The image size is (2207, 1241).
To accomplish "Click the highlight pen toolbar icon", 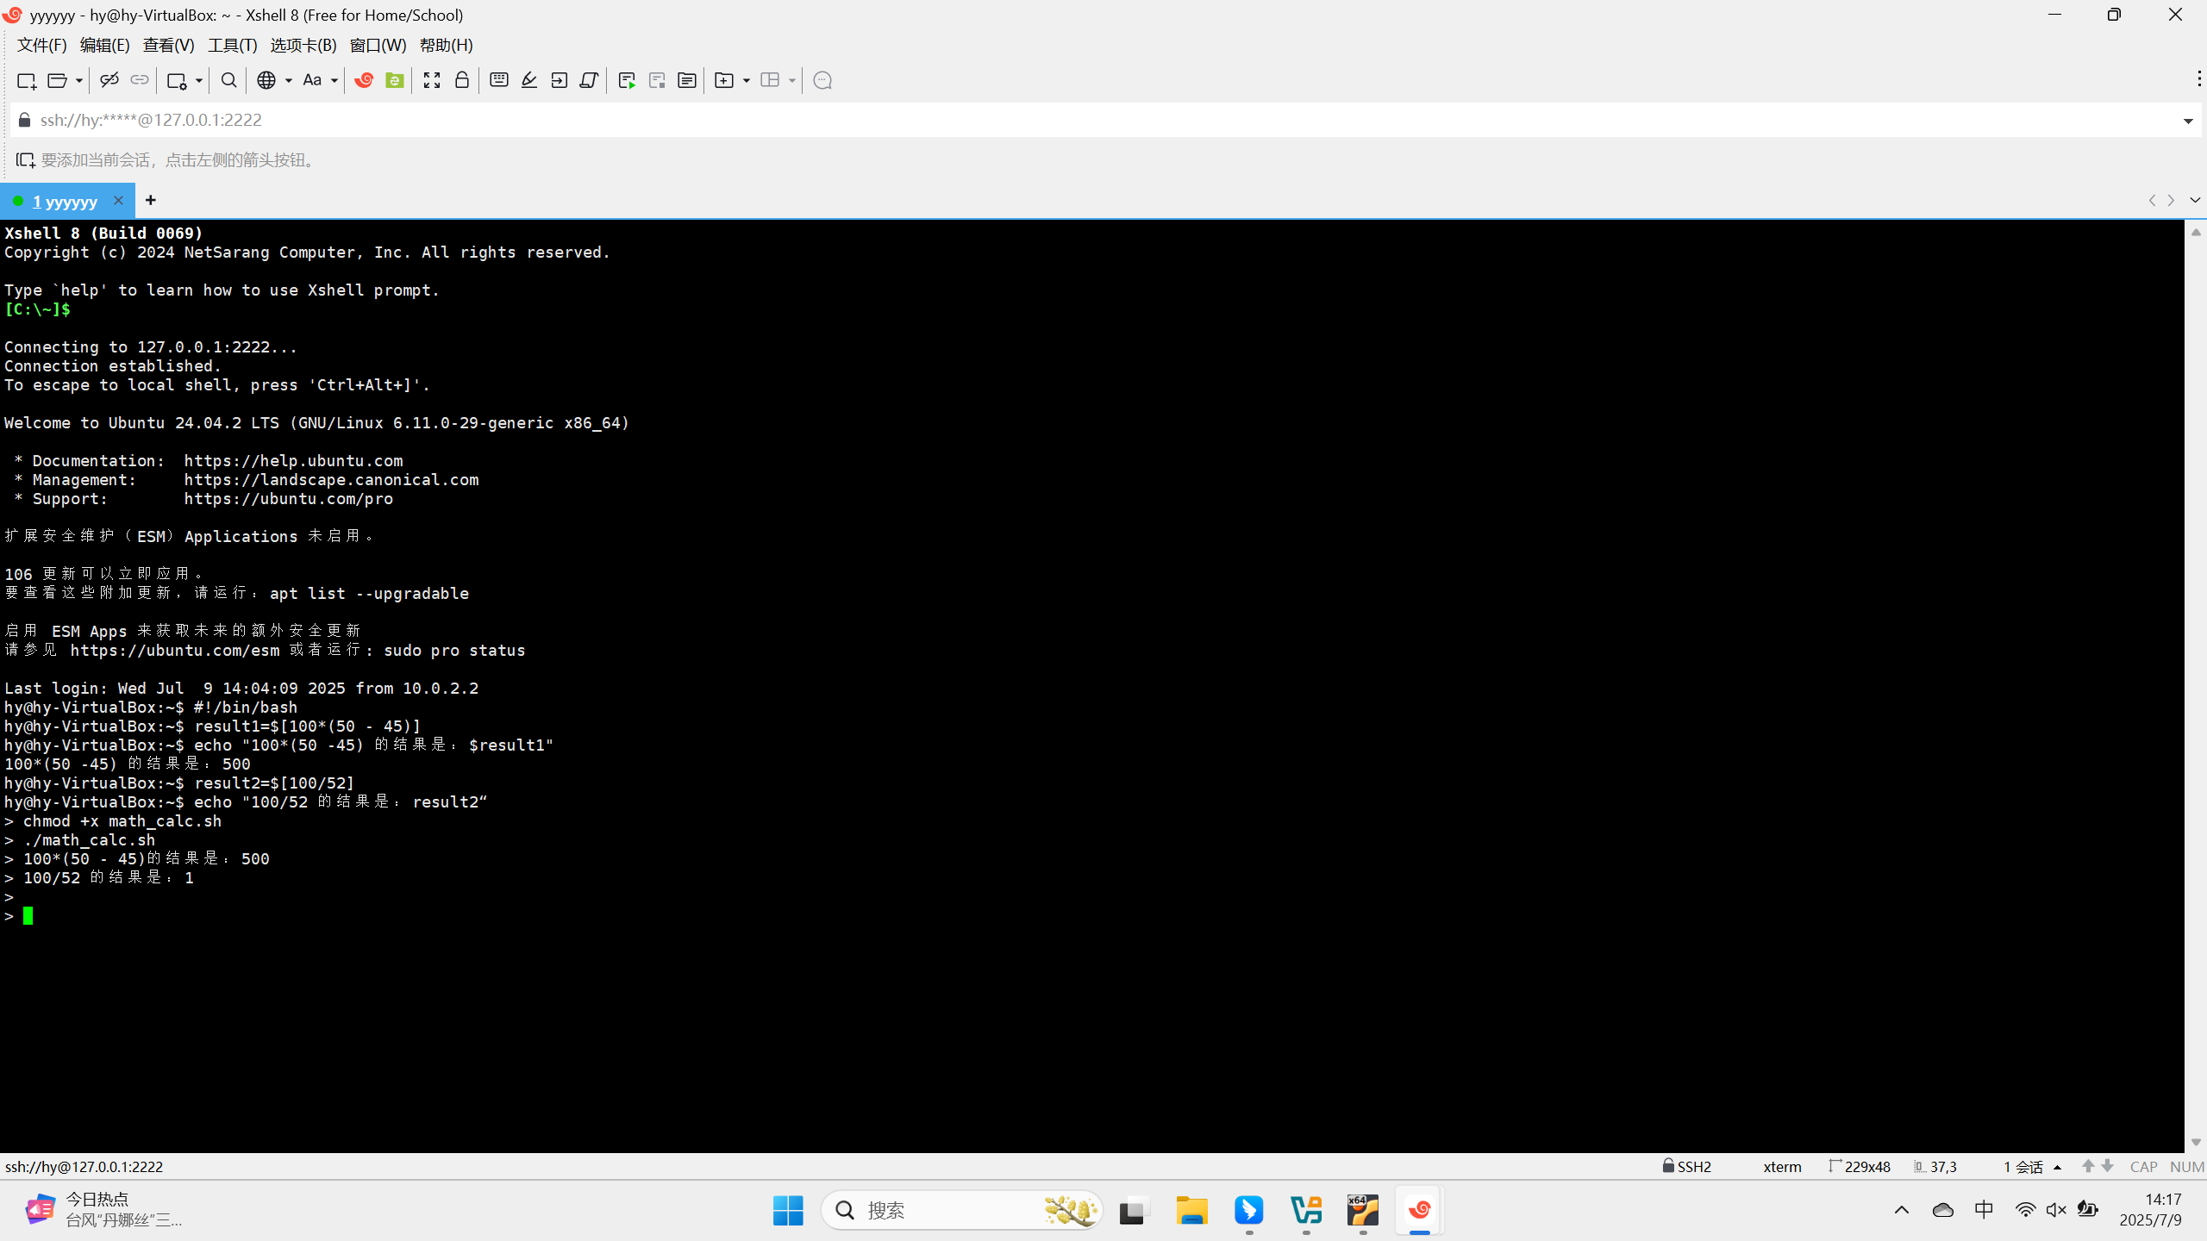I will (x=529, y=80).
